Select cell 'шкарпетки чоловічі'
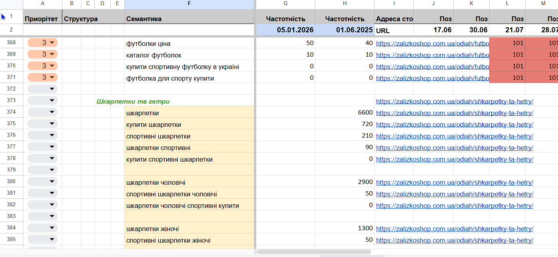Viewport: 558px width, 257px height. [x=156, y=182]
